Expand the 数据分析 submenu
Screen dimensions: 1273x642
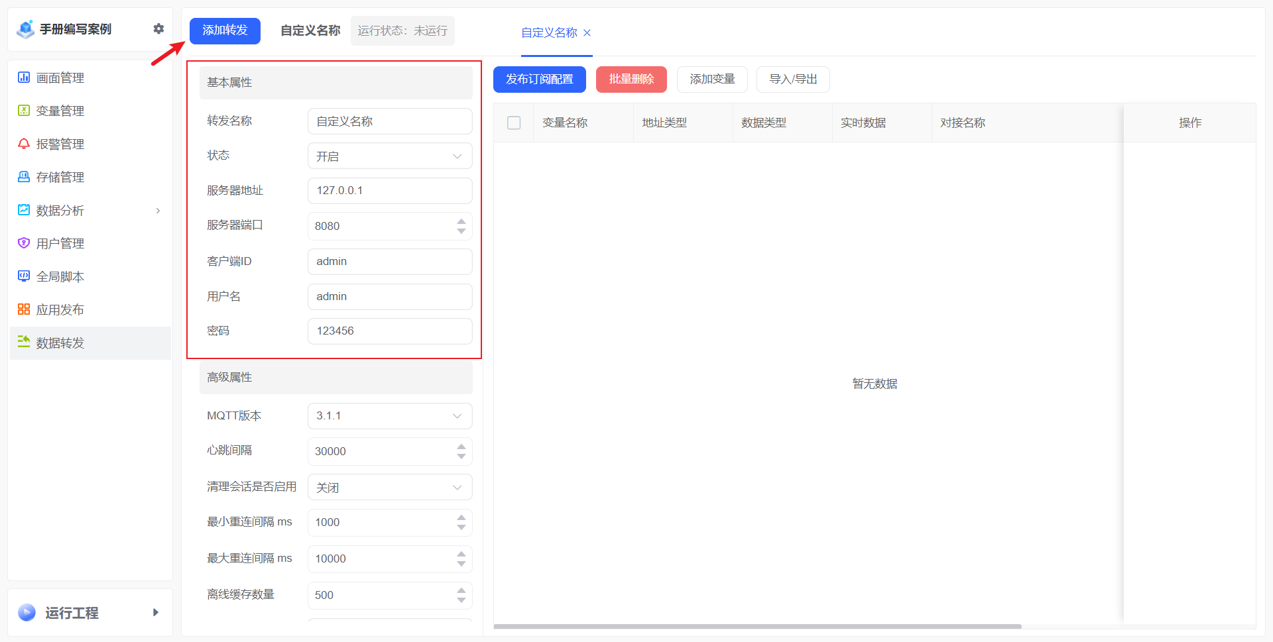pos(158,210)
